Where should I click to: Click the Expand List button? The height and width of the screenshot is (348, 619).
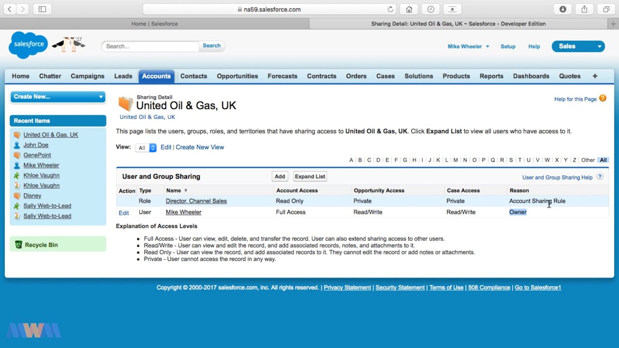pos(310,176)
